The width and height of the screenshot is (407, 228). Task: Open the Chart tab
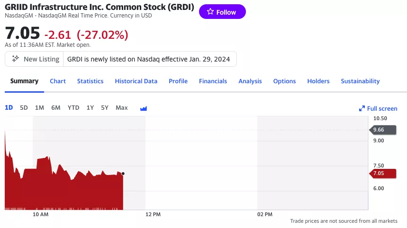click(58, 81)
